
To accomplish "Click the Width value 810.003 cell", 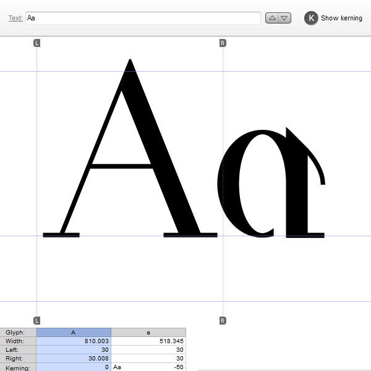I will (x=74, y=341).
